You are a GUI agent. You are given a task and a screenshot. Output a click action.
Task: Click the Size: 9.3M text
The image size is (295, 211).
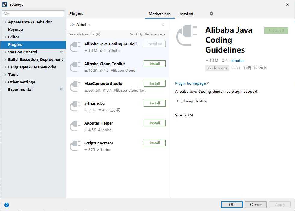pos(184,115)
